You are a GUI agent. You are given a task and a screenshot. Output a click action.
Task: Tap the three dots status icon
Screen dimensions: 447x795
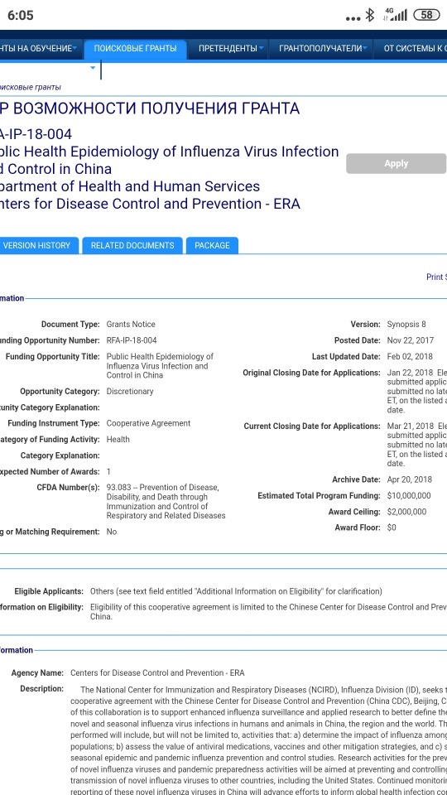pos(353,18)
